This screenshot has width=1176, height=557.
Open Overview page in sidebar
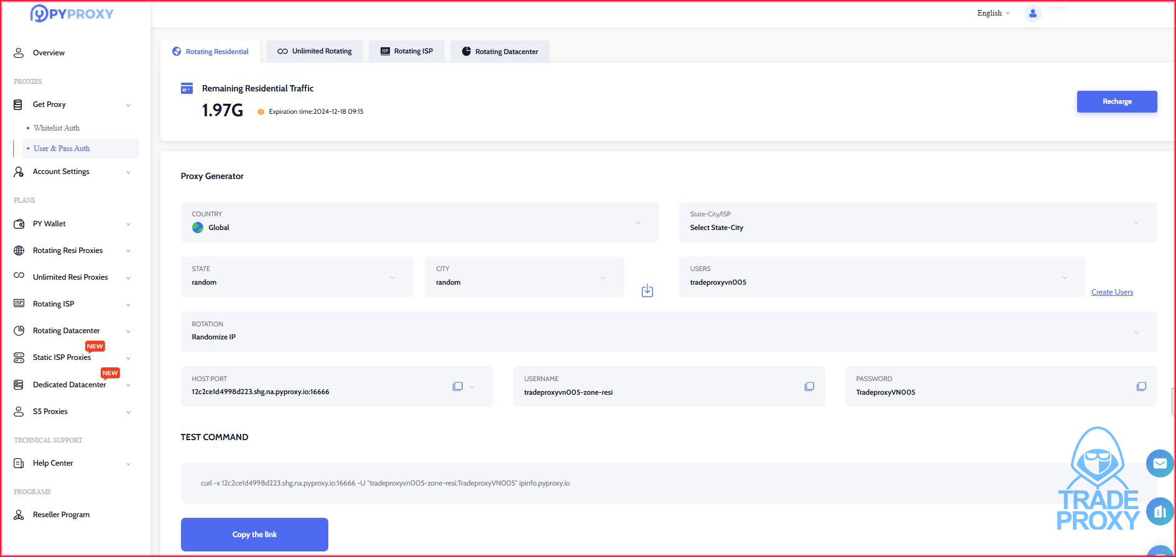point(49,53)
